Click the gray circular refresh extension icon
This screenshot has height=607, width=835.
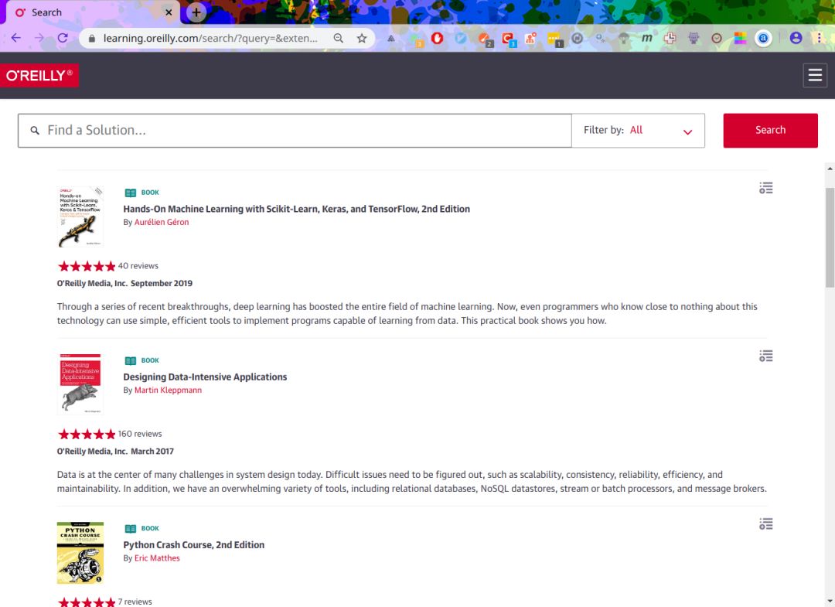577,38
